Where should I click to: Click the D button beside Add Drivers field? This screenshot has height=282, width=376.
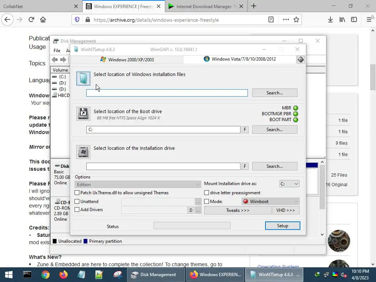coord(191,210)
